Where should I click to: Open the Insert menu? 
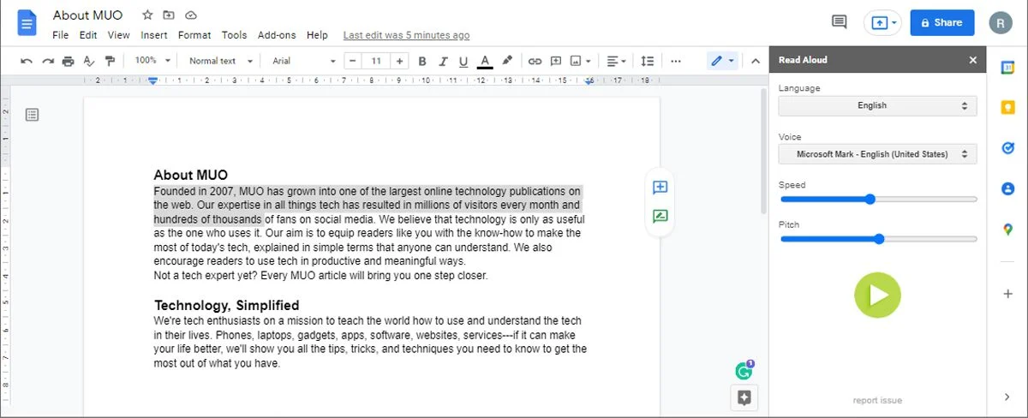click(x=154, y=35)
